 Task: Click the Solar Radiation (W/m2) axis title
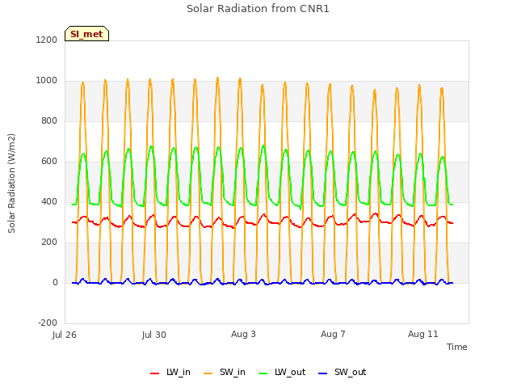tap(11, 183)
